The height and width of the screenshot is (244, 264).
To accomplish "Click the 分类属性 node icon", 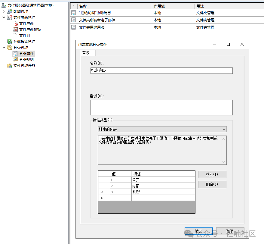I will coord(15,54).
